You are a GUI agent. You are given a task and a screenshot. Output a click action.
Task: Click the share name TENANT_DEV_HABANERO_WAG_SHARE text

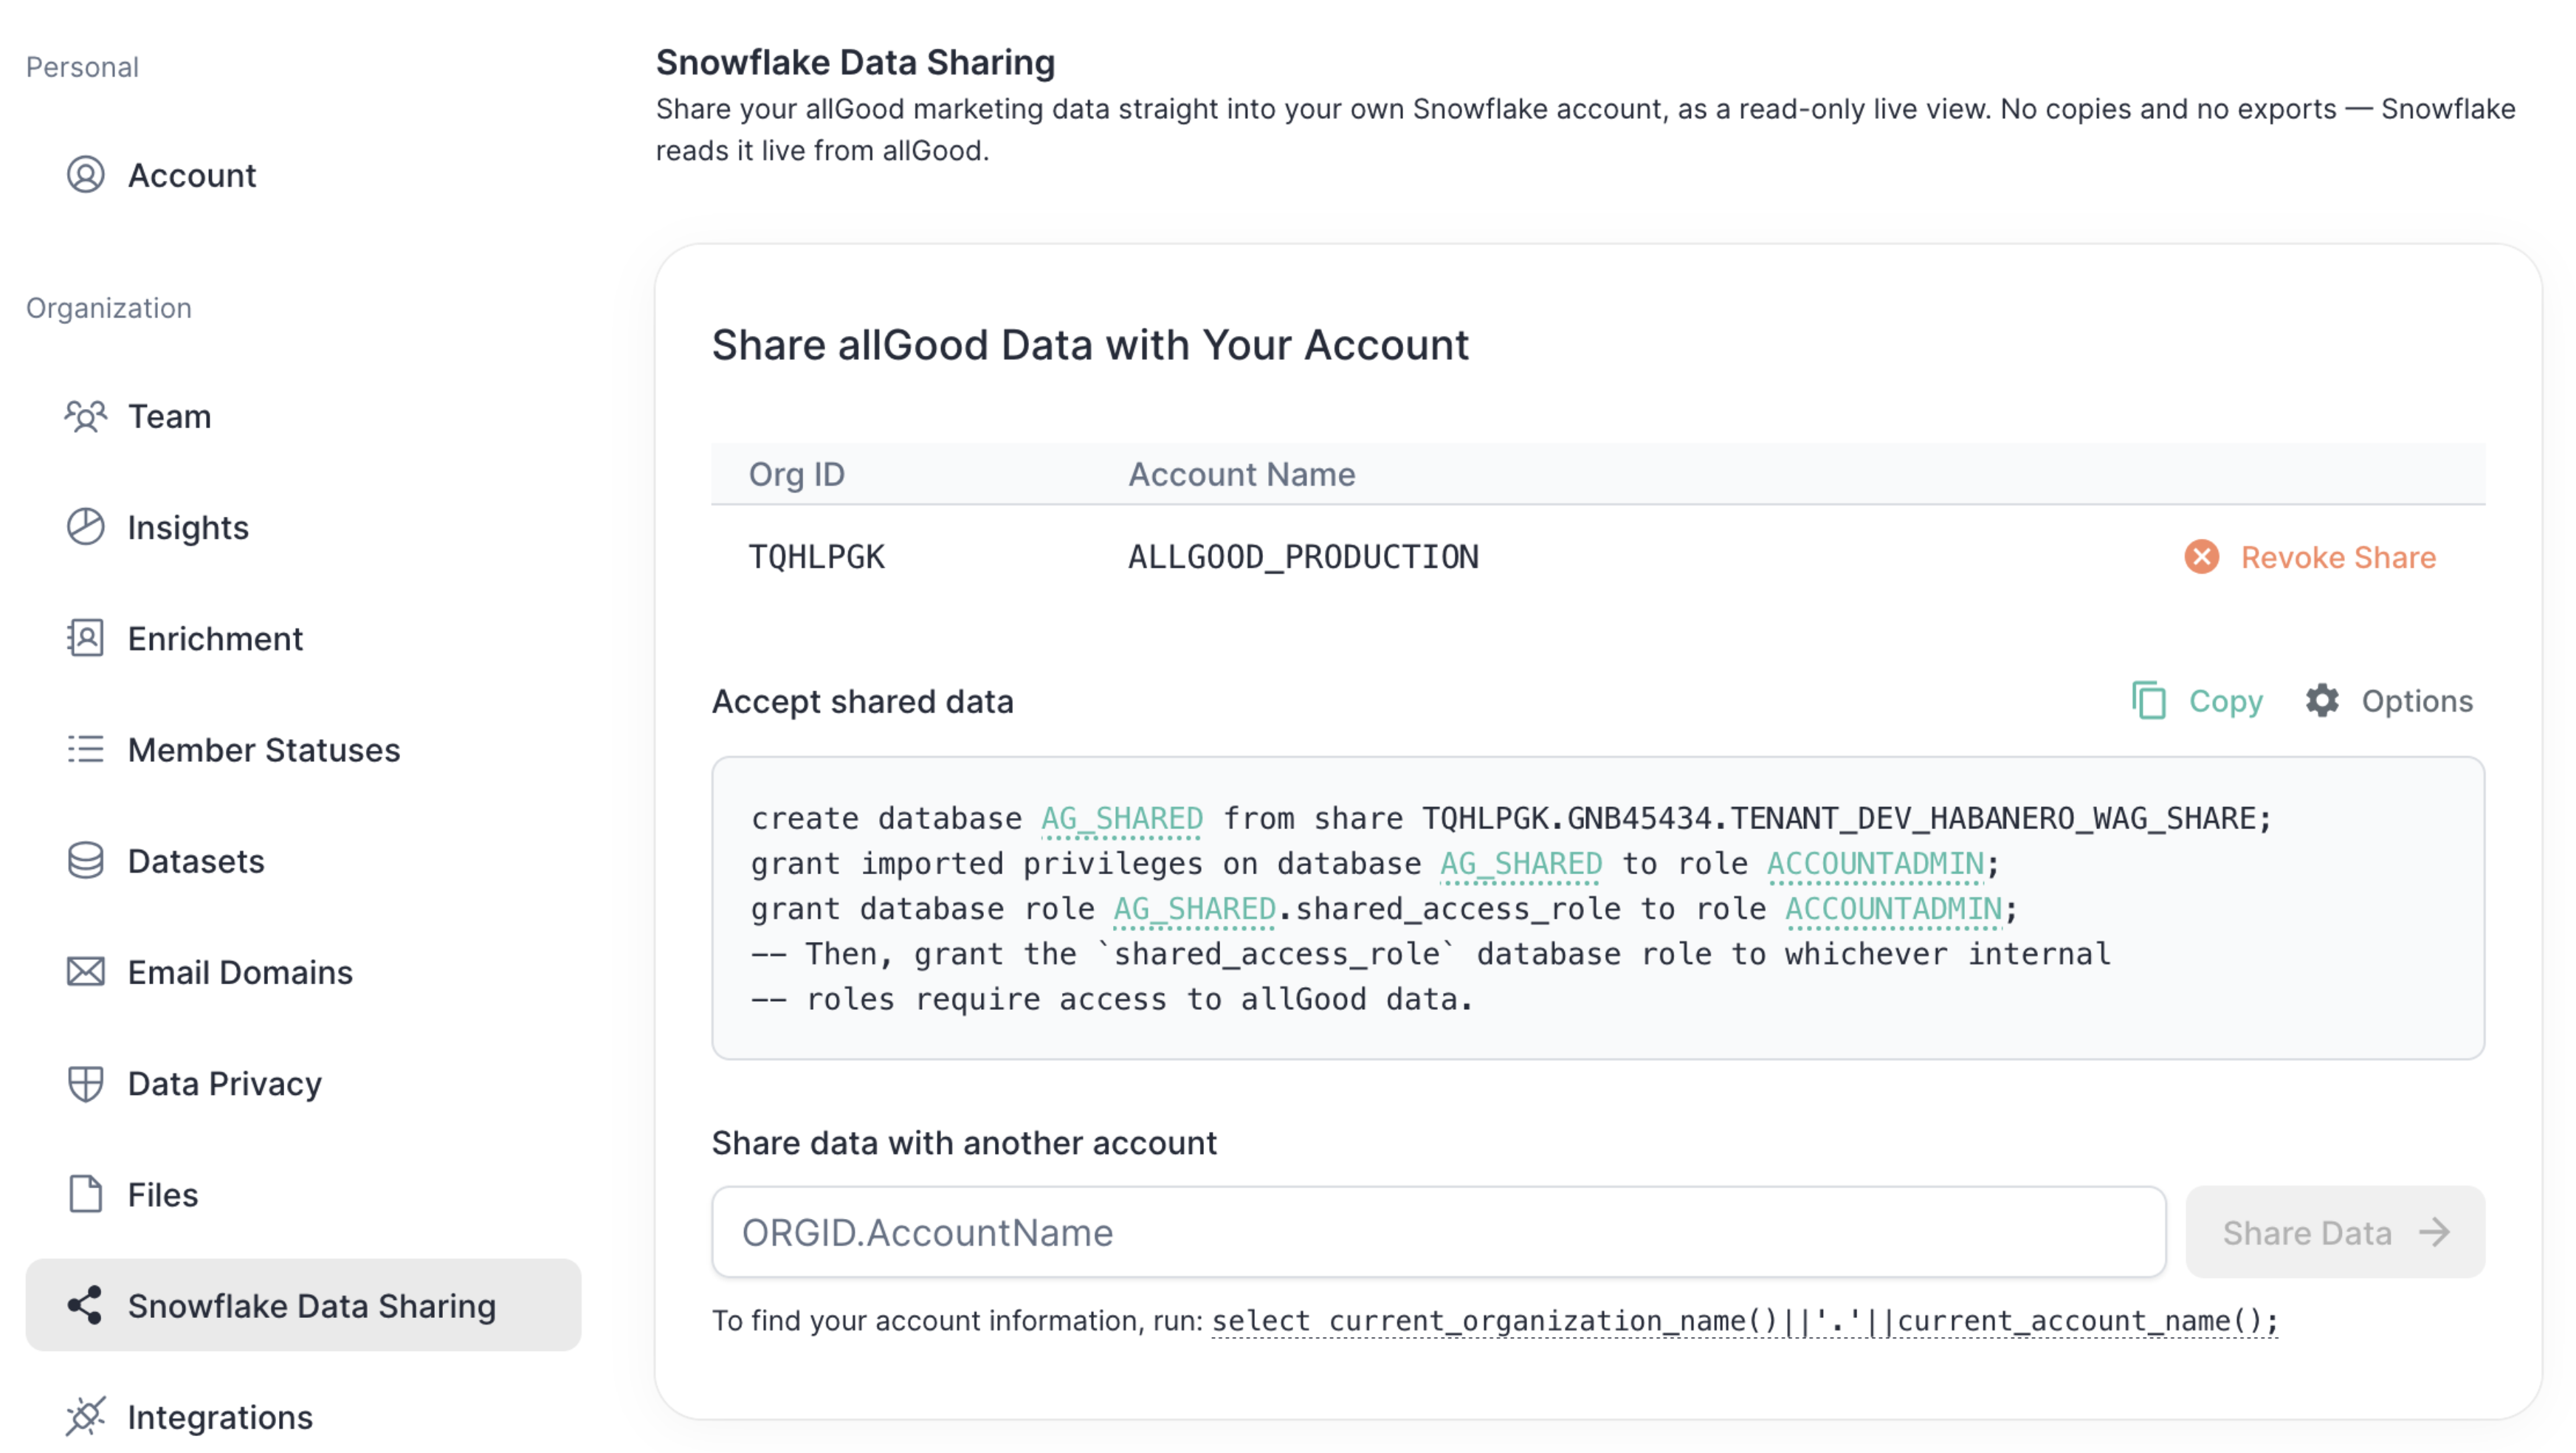coord(1992,818)
